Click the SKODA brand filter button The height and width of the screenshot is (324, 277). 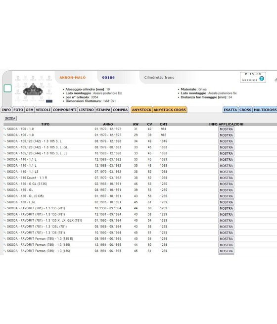tap(10, 118)
